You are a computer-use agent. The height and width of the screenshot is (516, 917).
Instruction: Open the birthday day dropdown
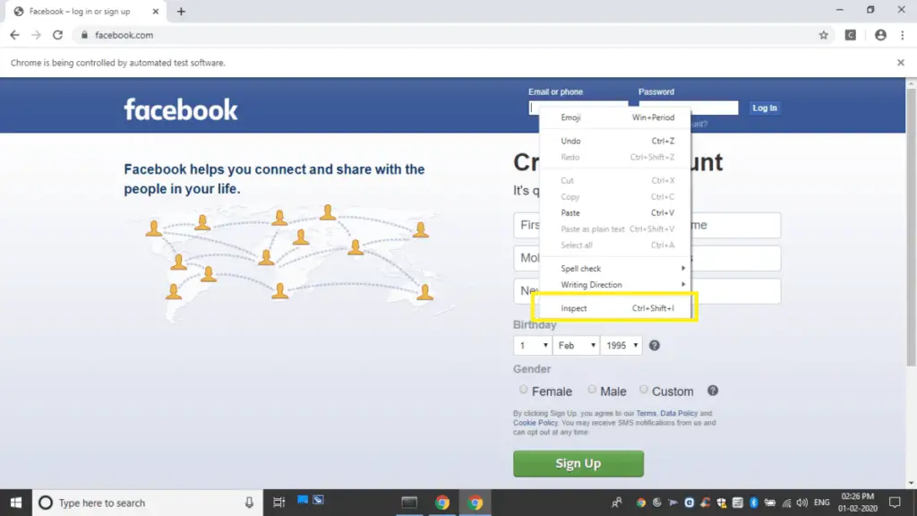532,345
